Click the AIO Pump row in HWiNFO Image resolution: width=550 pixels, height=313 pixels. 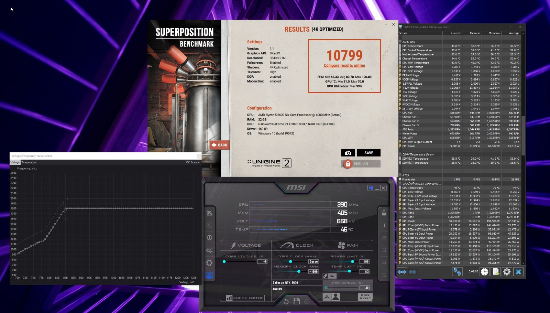coord(460,129)
